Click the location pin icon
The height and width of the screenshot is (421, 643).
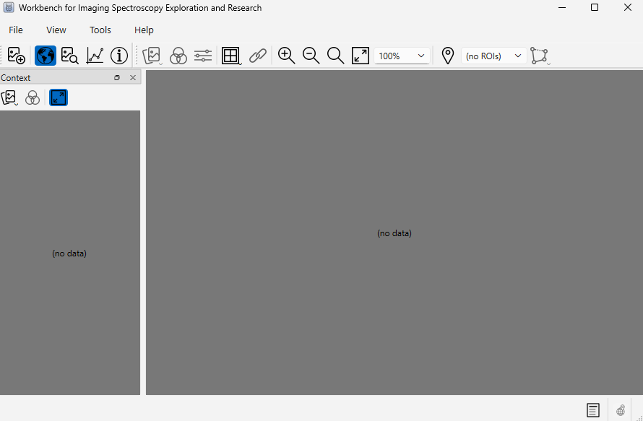coord(448,56)
